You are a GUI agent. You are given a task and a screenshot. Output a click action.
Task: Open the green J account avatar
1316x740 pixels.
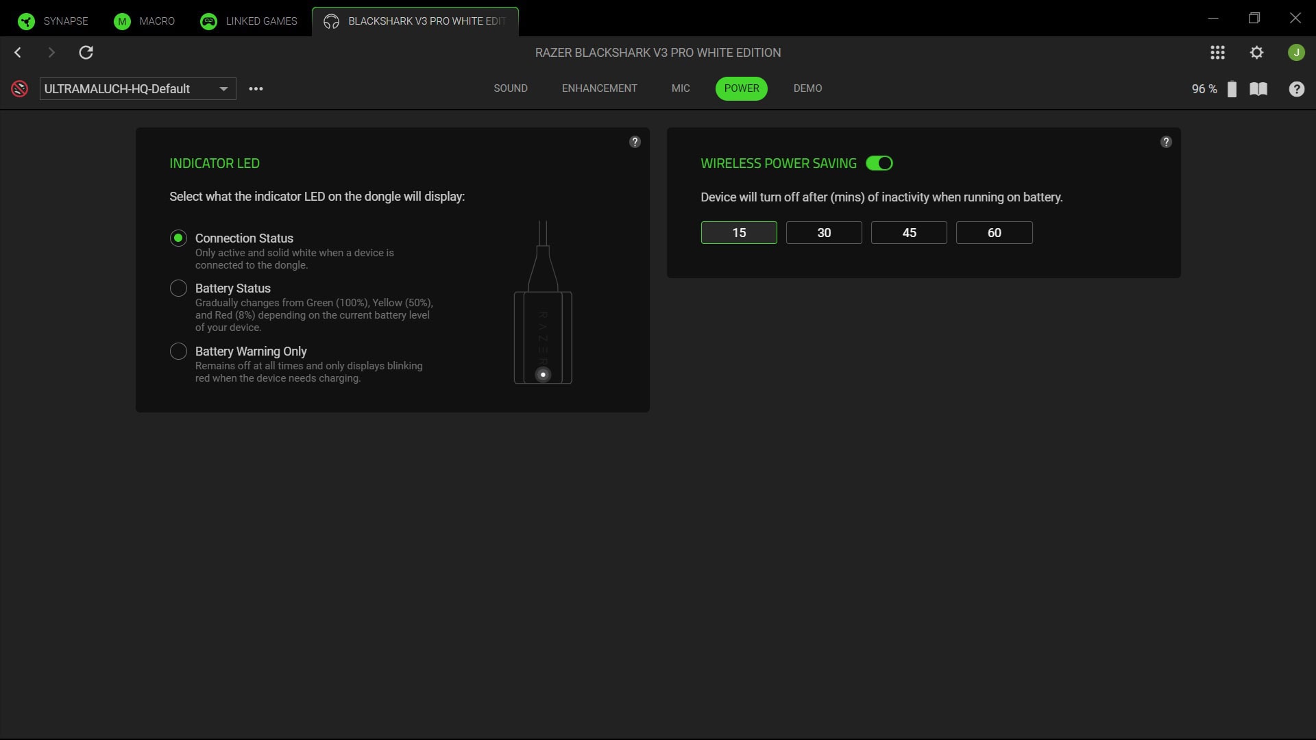1296,53
